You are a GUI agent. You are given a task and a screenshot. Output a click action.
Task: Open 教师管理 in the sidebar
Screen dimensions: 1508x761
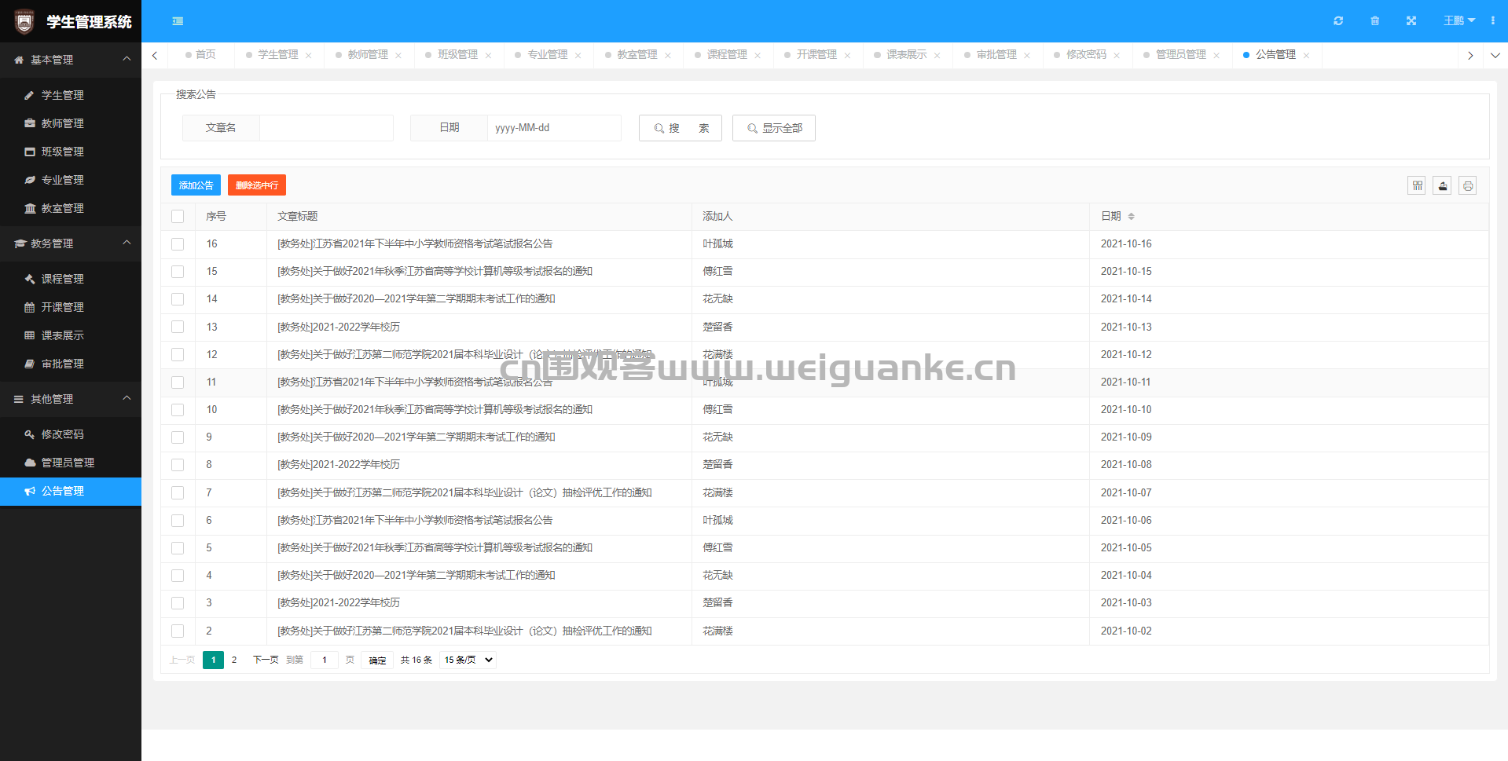coord(71,123)
